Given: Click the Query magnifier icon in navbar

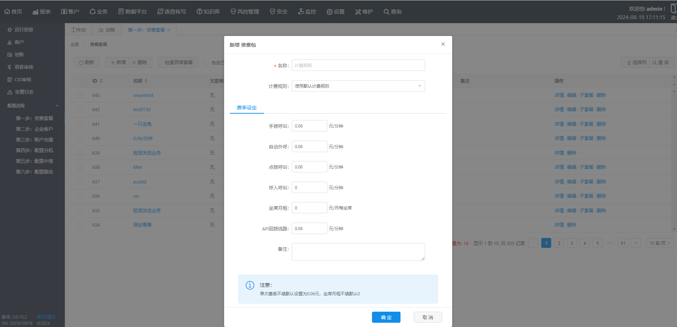Looking at the screenshot, I should click(x=386, y=12).
